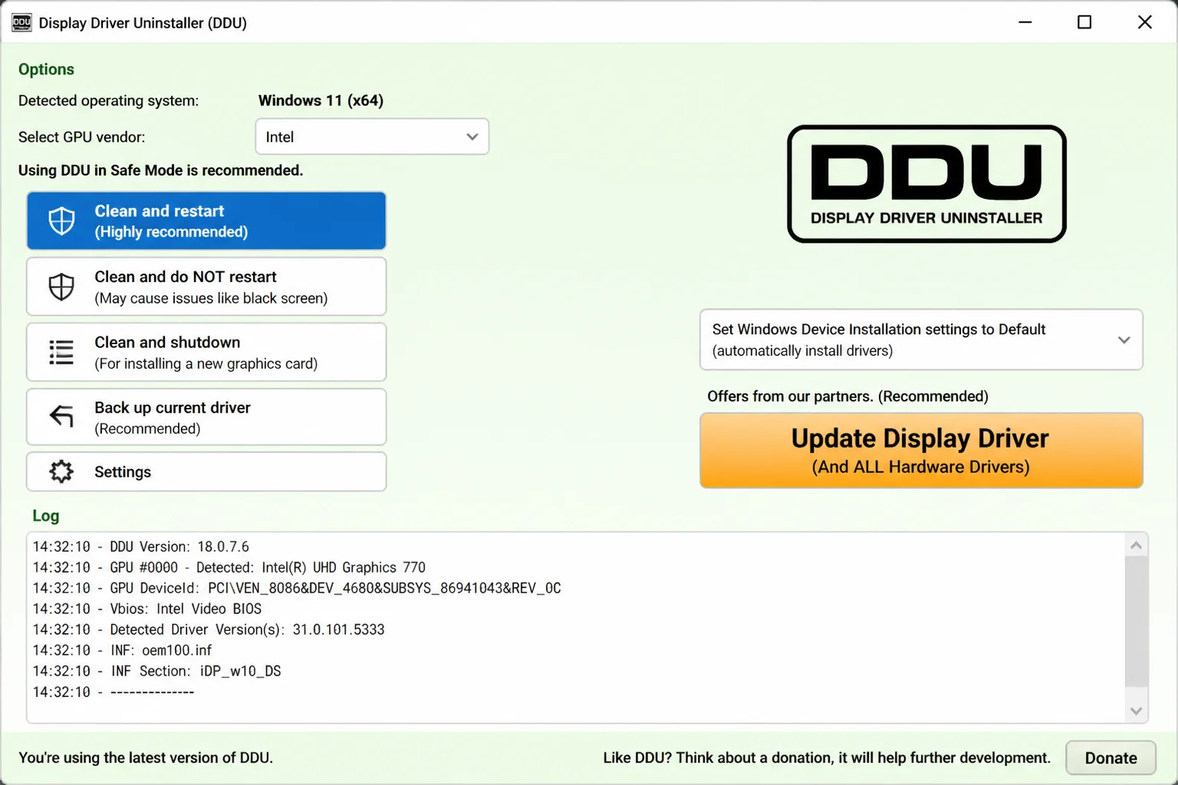Screen dimensions: 1178x785
Task: Click the Log heading
Action: pos(45,516)
